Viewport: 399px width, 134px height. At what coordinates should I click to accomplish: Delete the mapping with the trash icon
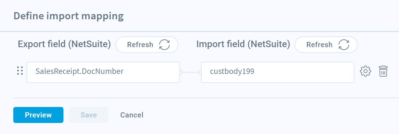383,71
